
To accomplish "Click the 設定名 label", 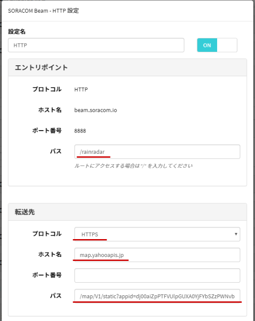I will point(17,31).
